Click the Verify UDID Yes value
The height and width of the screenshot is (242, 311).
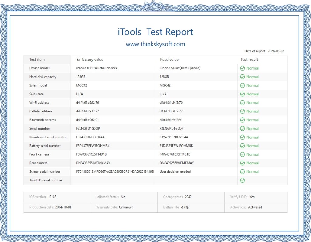pyautogui.click(x=252, y=197)
